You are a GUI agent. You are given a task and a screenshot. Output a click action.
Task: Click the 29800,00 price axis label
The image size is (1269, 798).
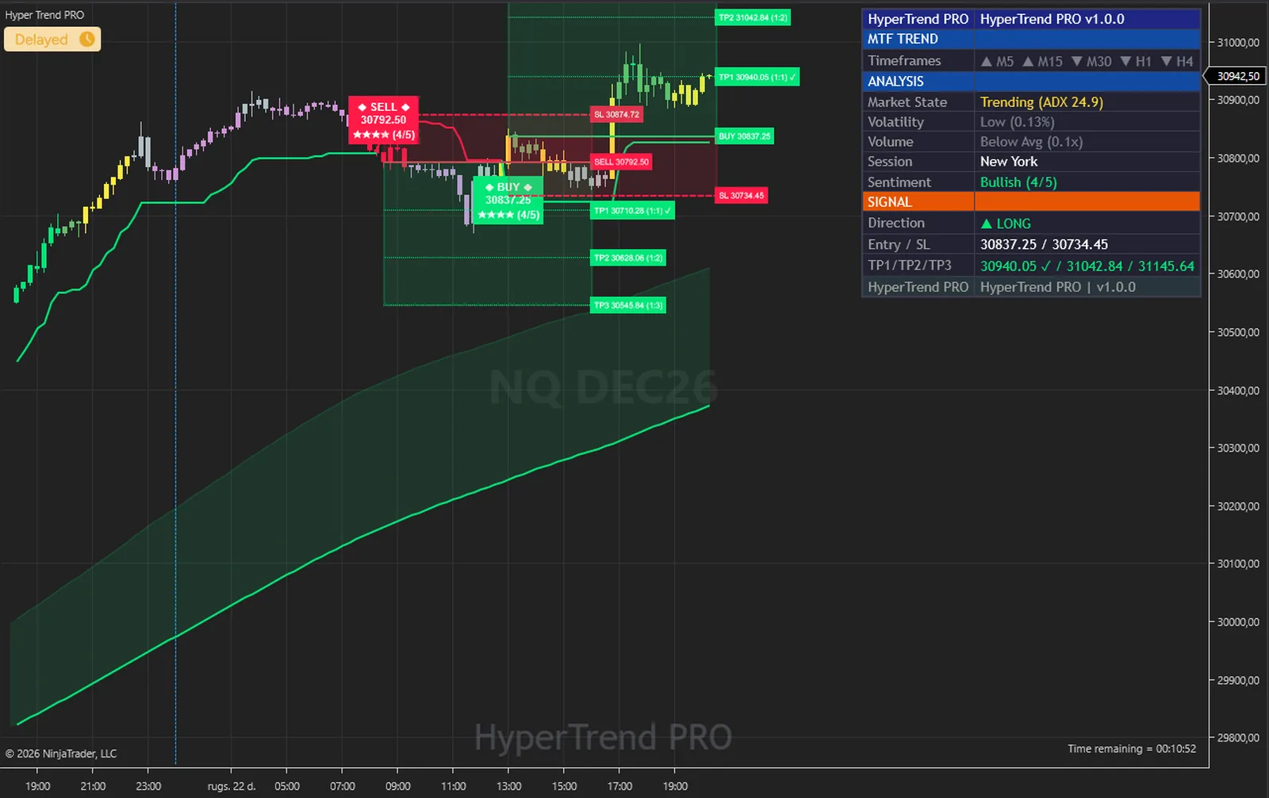[x=1238, y=738]
